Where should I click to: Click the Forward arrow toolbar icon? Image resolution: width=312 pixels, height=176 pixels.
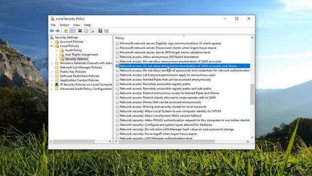click(58, 31)
